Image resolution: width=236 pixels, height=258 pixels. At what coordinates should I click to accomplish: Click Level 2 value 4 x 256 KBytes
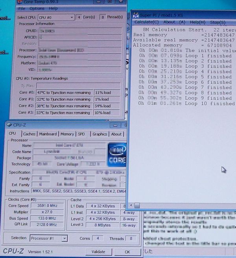[x=103, y=219]
